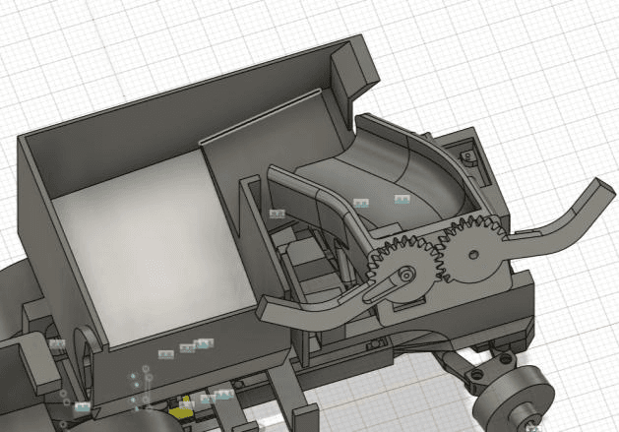Select the joint glyph left of the curved rail

278,214
